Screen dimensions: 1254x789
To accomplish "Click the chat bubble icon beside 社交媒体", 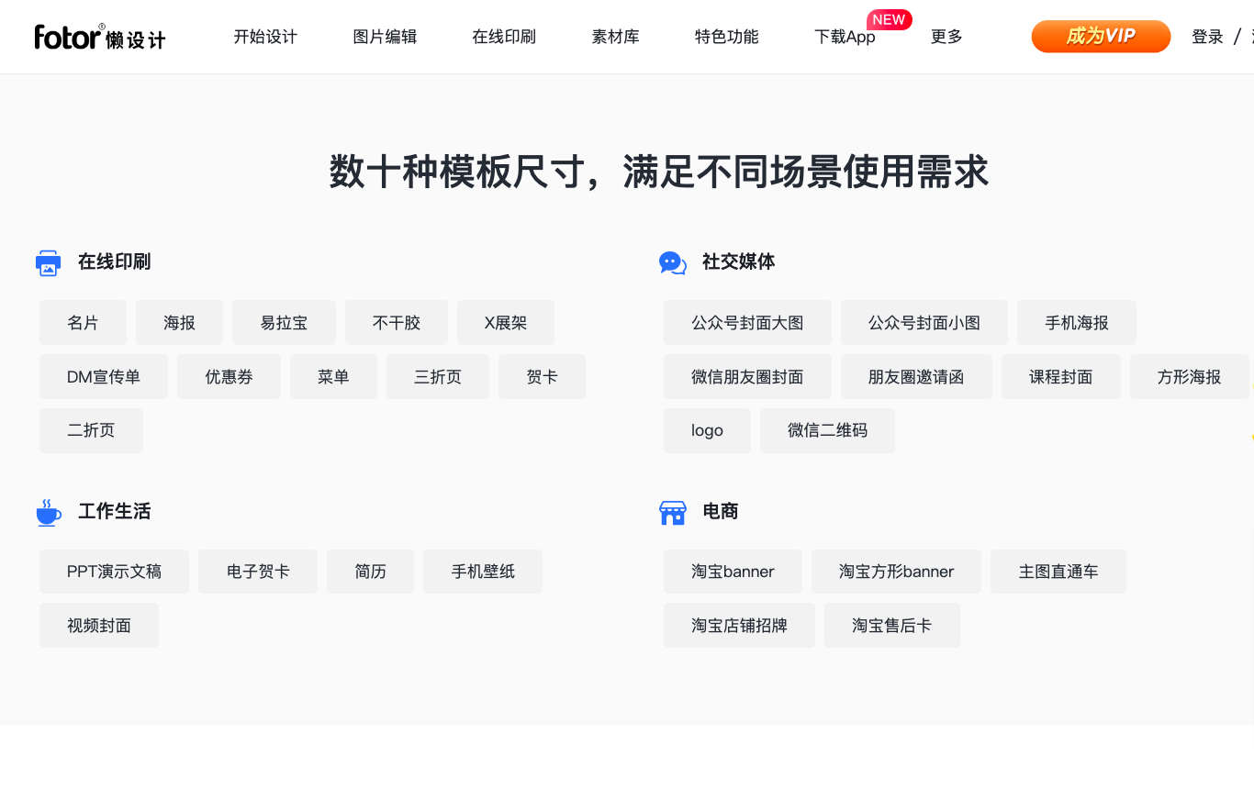I will click(x=672, y=261).
